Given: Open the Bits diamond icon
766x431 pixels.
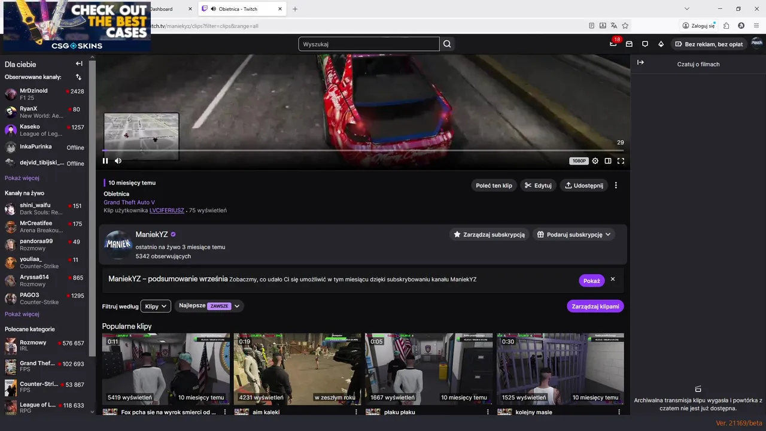Looking at the screenshot, I should [661, 44].
